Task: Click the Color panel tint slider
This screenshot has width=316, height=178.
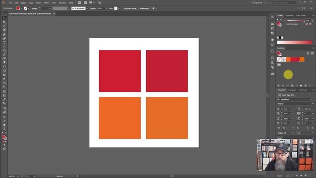Action: tap(296, 21)
